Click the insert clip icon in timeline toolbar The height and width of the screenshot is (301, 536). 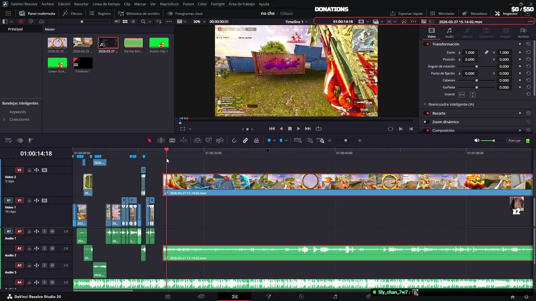coord(198,140)
